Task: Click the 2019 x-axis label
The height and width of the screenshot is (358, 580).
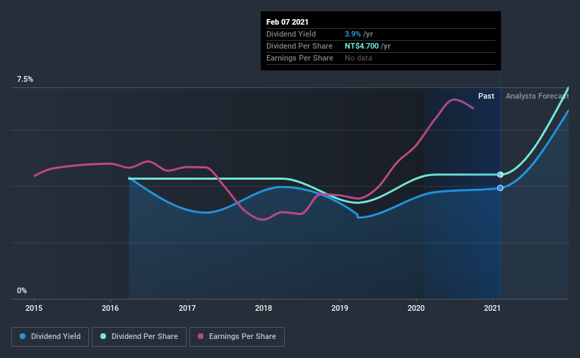Action: point(340,308)
